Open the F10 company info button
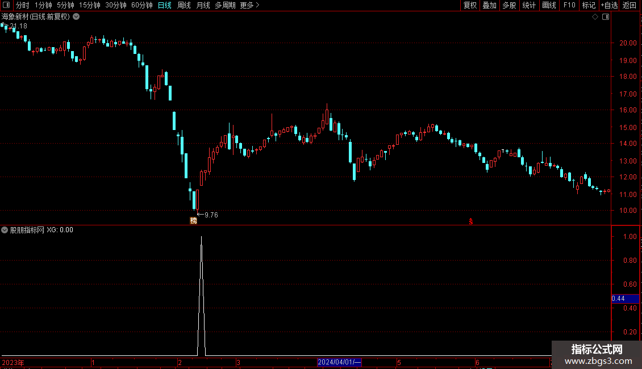This screenshot has width=642, height=369. coord(569,5)
